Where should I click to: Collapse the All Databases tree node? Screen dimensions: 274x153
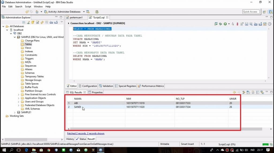pyautogui.click(x=3, y=26)
